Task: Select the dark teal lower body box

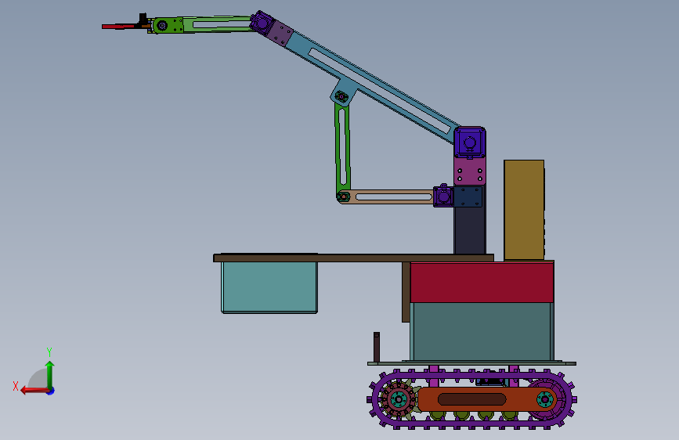Action: (x=482, y=331)
